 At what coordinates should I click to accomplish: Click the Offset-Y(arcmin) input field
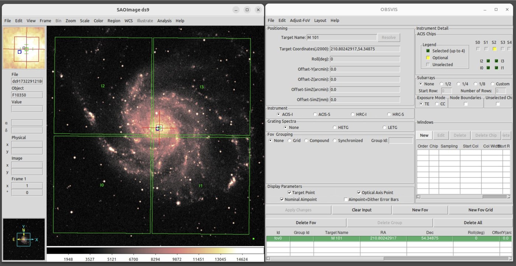click(x=365, y=69)
